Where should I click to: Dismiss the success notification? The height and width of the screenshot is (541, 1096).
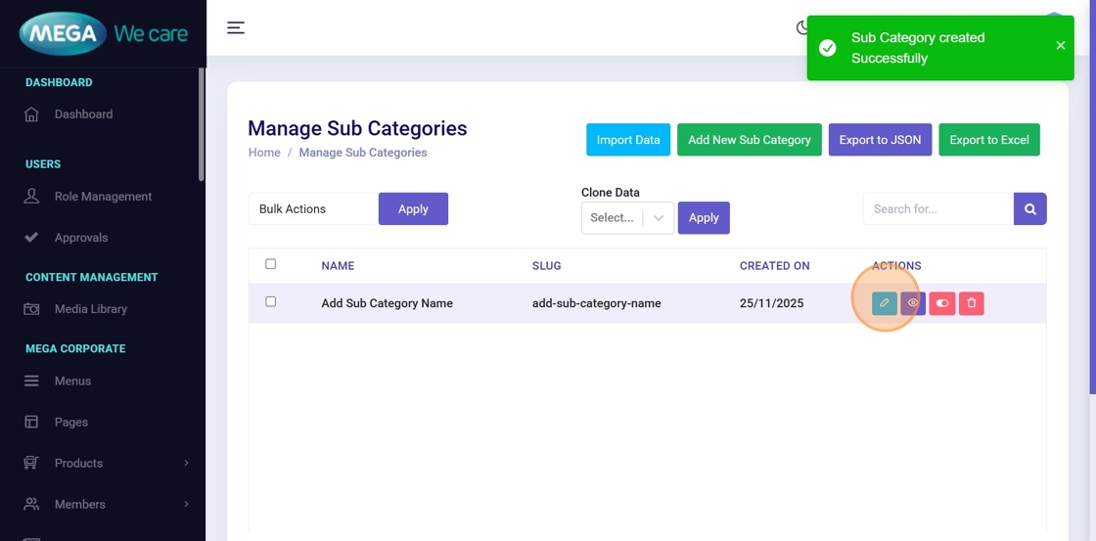coord(1060,46)
